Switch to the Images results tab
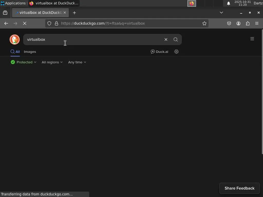This screenshot has height=197, width=263. pyautogui.click(x=30, y=52)
